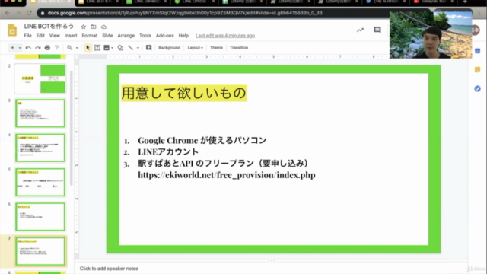The width and height of the screenshot is (487, 274).
Task: Select slide 3 thumbnail
Action: [40, 113]
